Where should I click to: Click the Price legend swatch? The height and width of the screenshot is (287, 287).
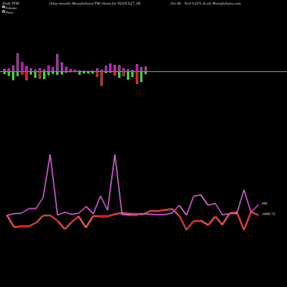(x=3, y=12)
